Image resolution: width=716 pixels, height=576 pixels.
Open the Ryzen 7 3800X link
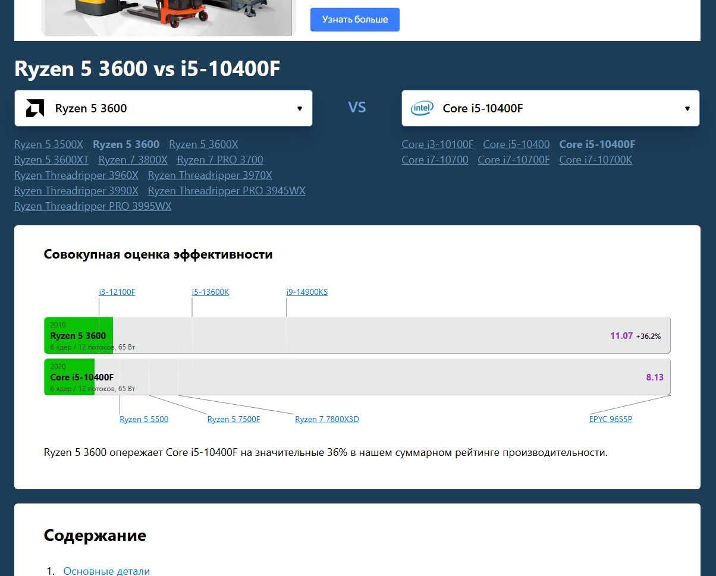pos(133,160)
